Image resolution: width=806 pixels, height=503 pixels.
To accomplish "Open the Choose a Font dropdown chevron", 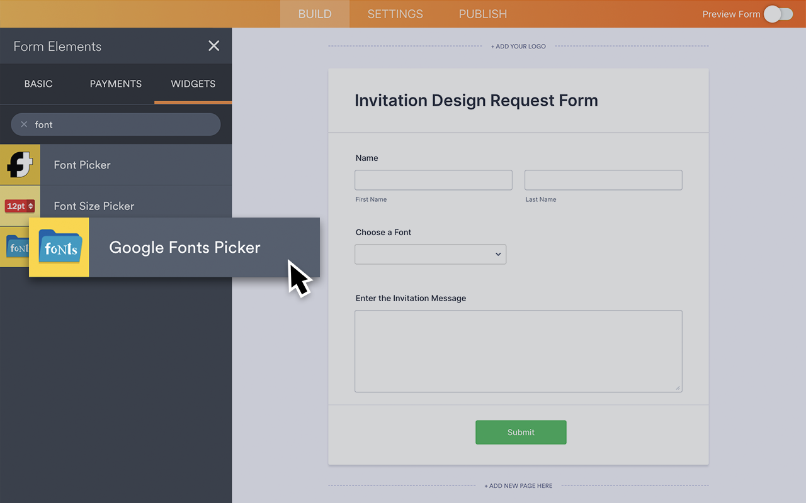I will click(497, 254).
